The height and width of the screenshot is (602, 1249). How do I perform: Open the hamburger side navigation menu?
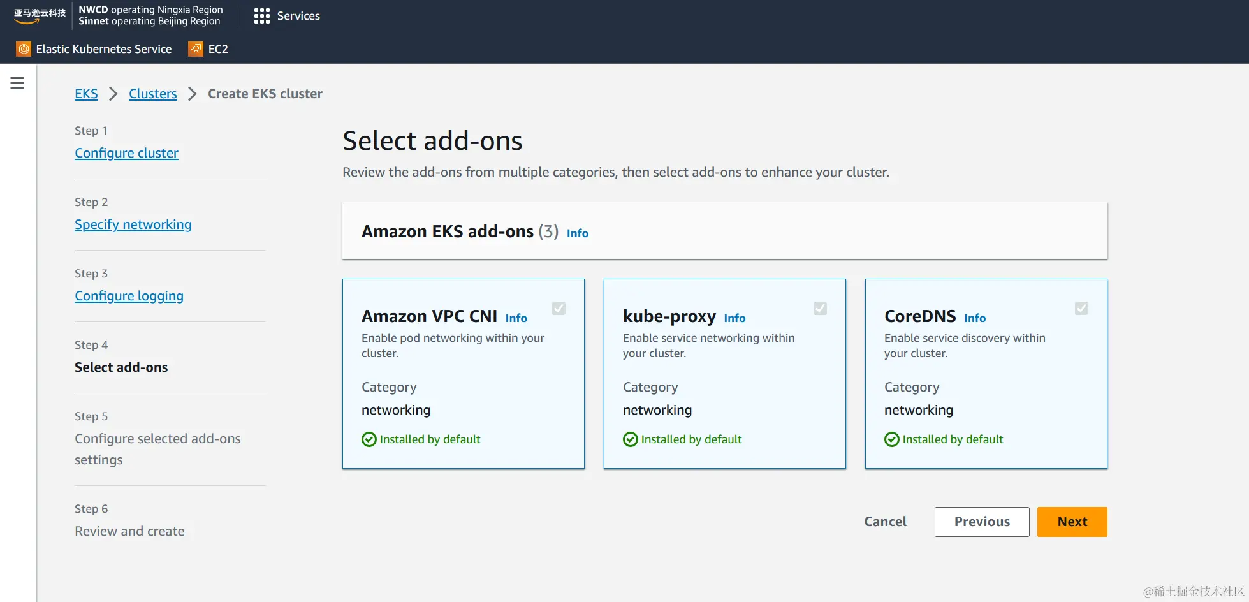tap(17, 83)
